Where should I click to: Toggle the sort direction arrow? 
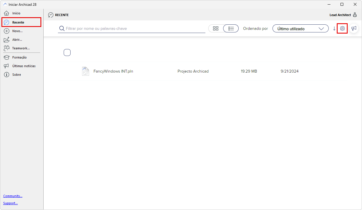coord(334,28)
